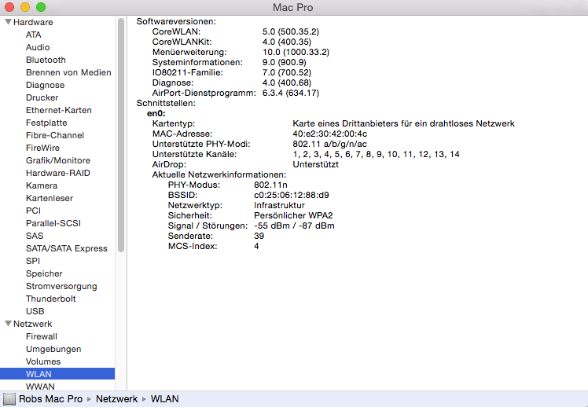This screenshot has width=588, height=407.
Task: Click the Persönlicher WPA2 security value
Action: pyautogui.click(x=293, y=215)
